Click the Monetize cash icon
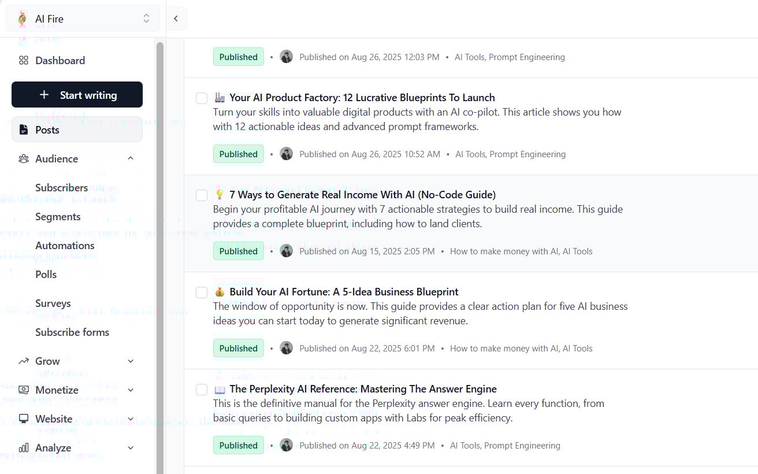 pyautogui.click(x=24, y=390)
